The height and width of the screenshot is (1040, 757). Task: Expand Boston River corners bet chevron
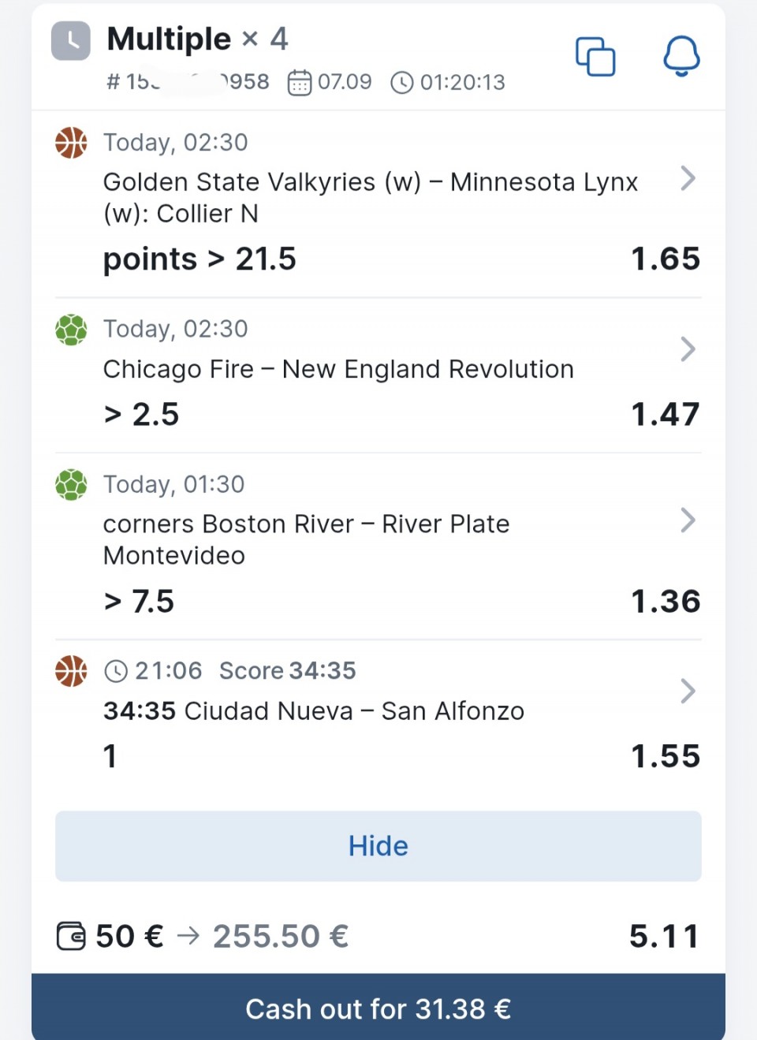coord(688,520)
